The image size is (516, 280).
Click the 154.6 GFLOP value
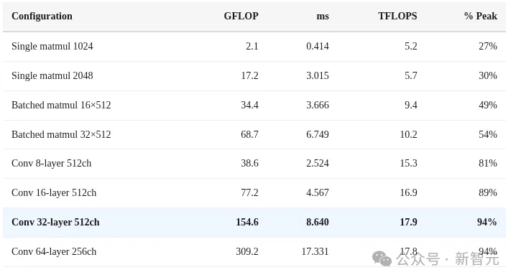coord(247,222)
